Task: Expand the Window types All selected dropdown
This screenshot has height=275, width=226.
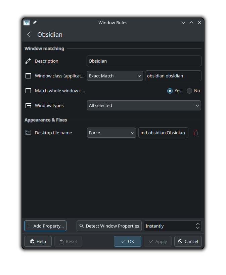Action: (144, 105)
